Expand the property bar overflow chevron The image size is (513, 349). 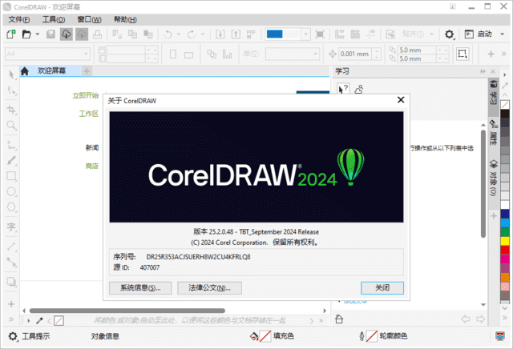point(504,54)
